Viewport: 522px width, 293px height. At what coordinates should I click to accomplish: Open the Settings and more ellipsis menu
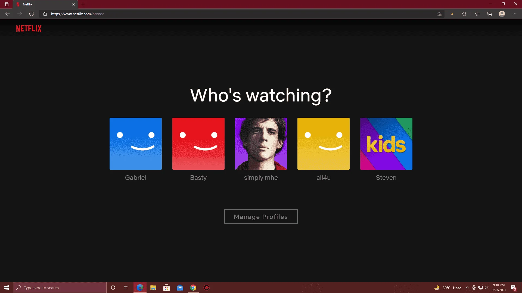pos(514,14)
